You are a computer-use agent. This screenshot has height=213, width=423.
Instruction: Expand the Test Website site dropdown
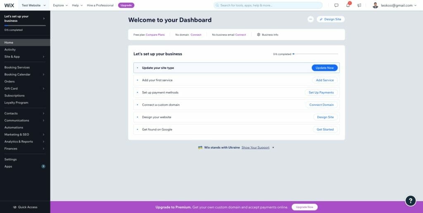[x=33, y=5]
